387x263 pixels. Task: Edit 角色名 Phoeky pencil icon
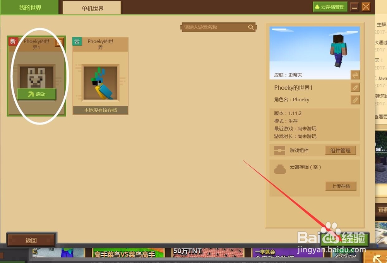[355, 100]
